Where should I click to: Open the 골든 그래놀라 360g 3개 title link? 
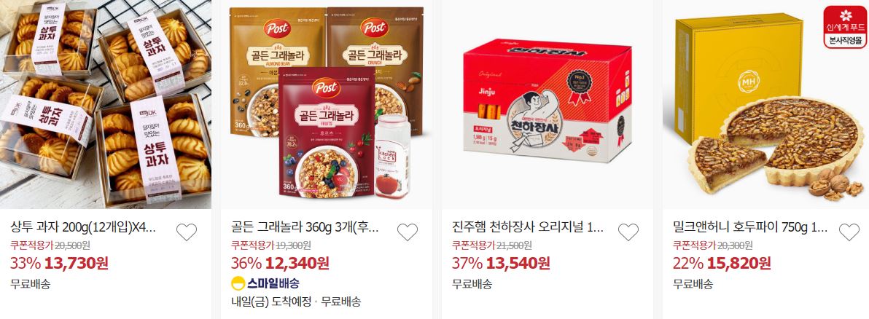305,227
